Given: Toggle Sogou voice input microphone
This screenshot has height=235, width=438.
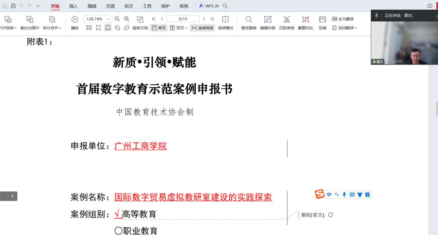Looking at the screenshot, I should 344,195.
